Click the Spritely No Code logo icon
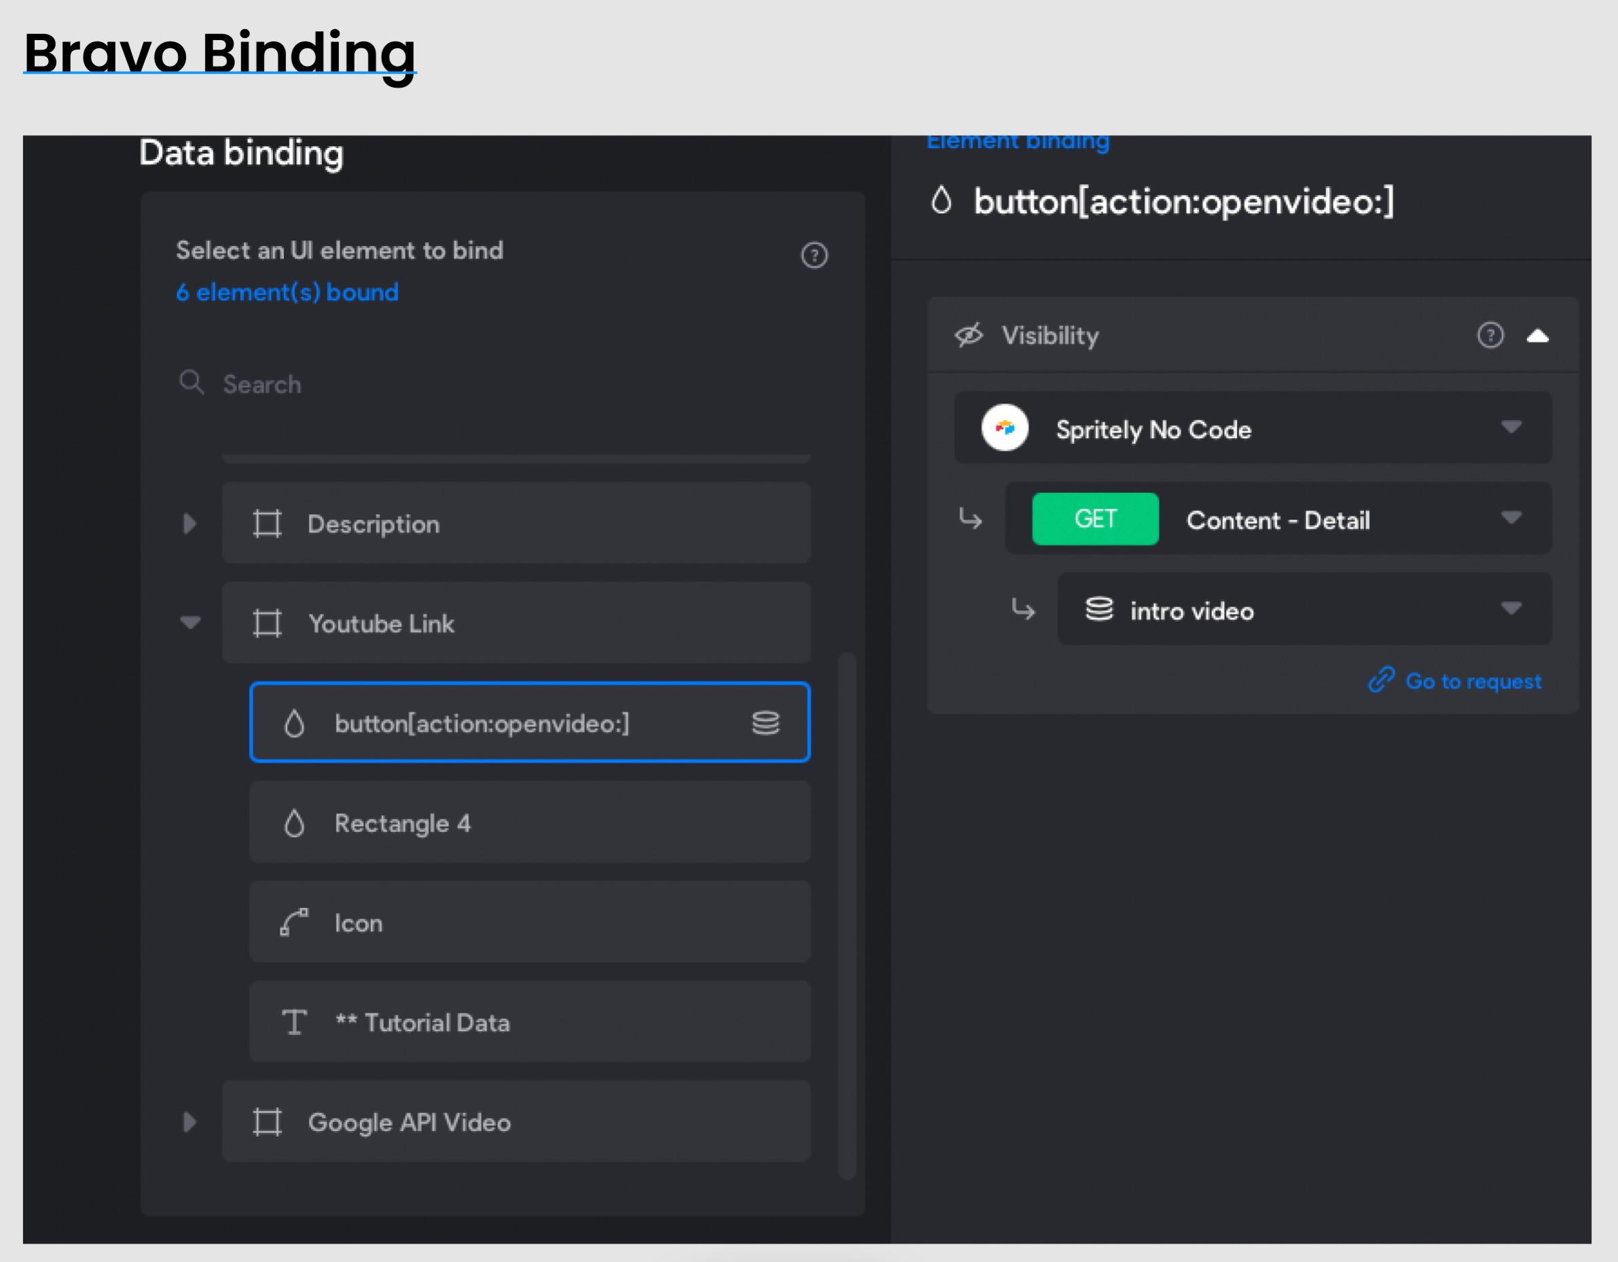Viewport: 1618px width, 1262px height. [1005, 427]
